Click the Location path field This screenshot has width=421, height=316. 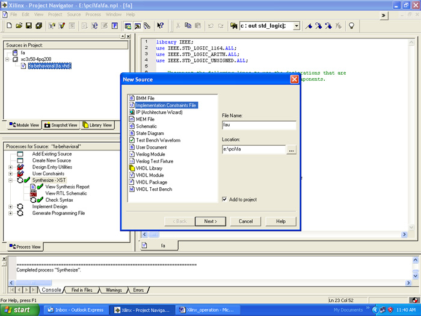[x=254, y=149]
